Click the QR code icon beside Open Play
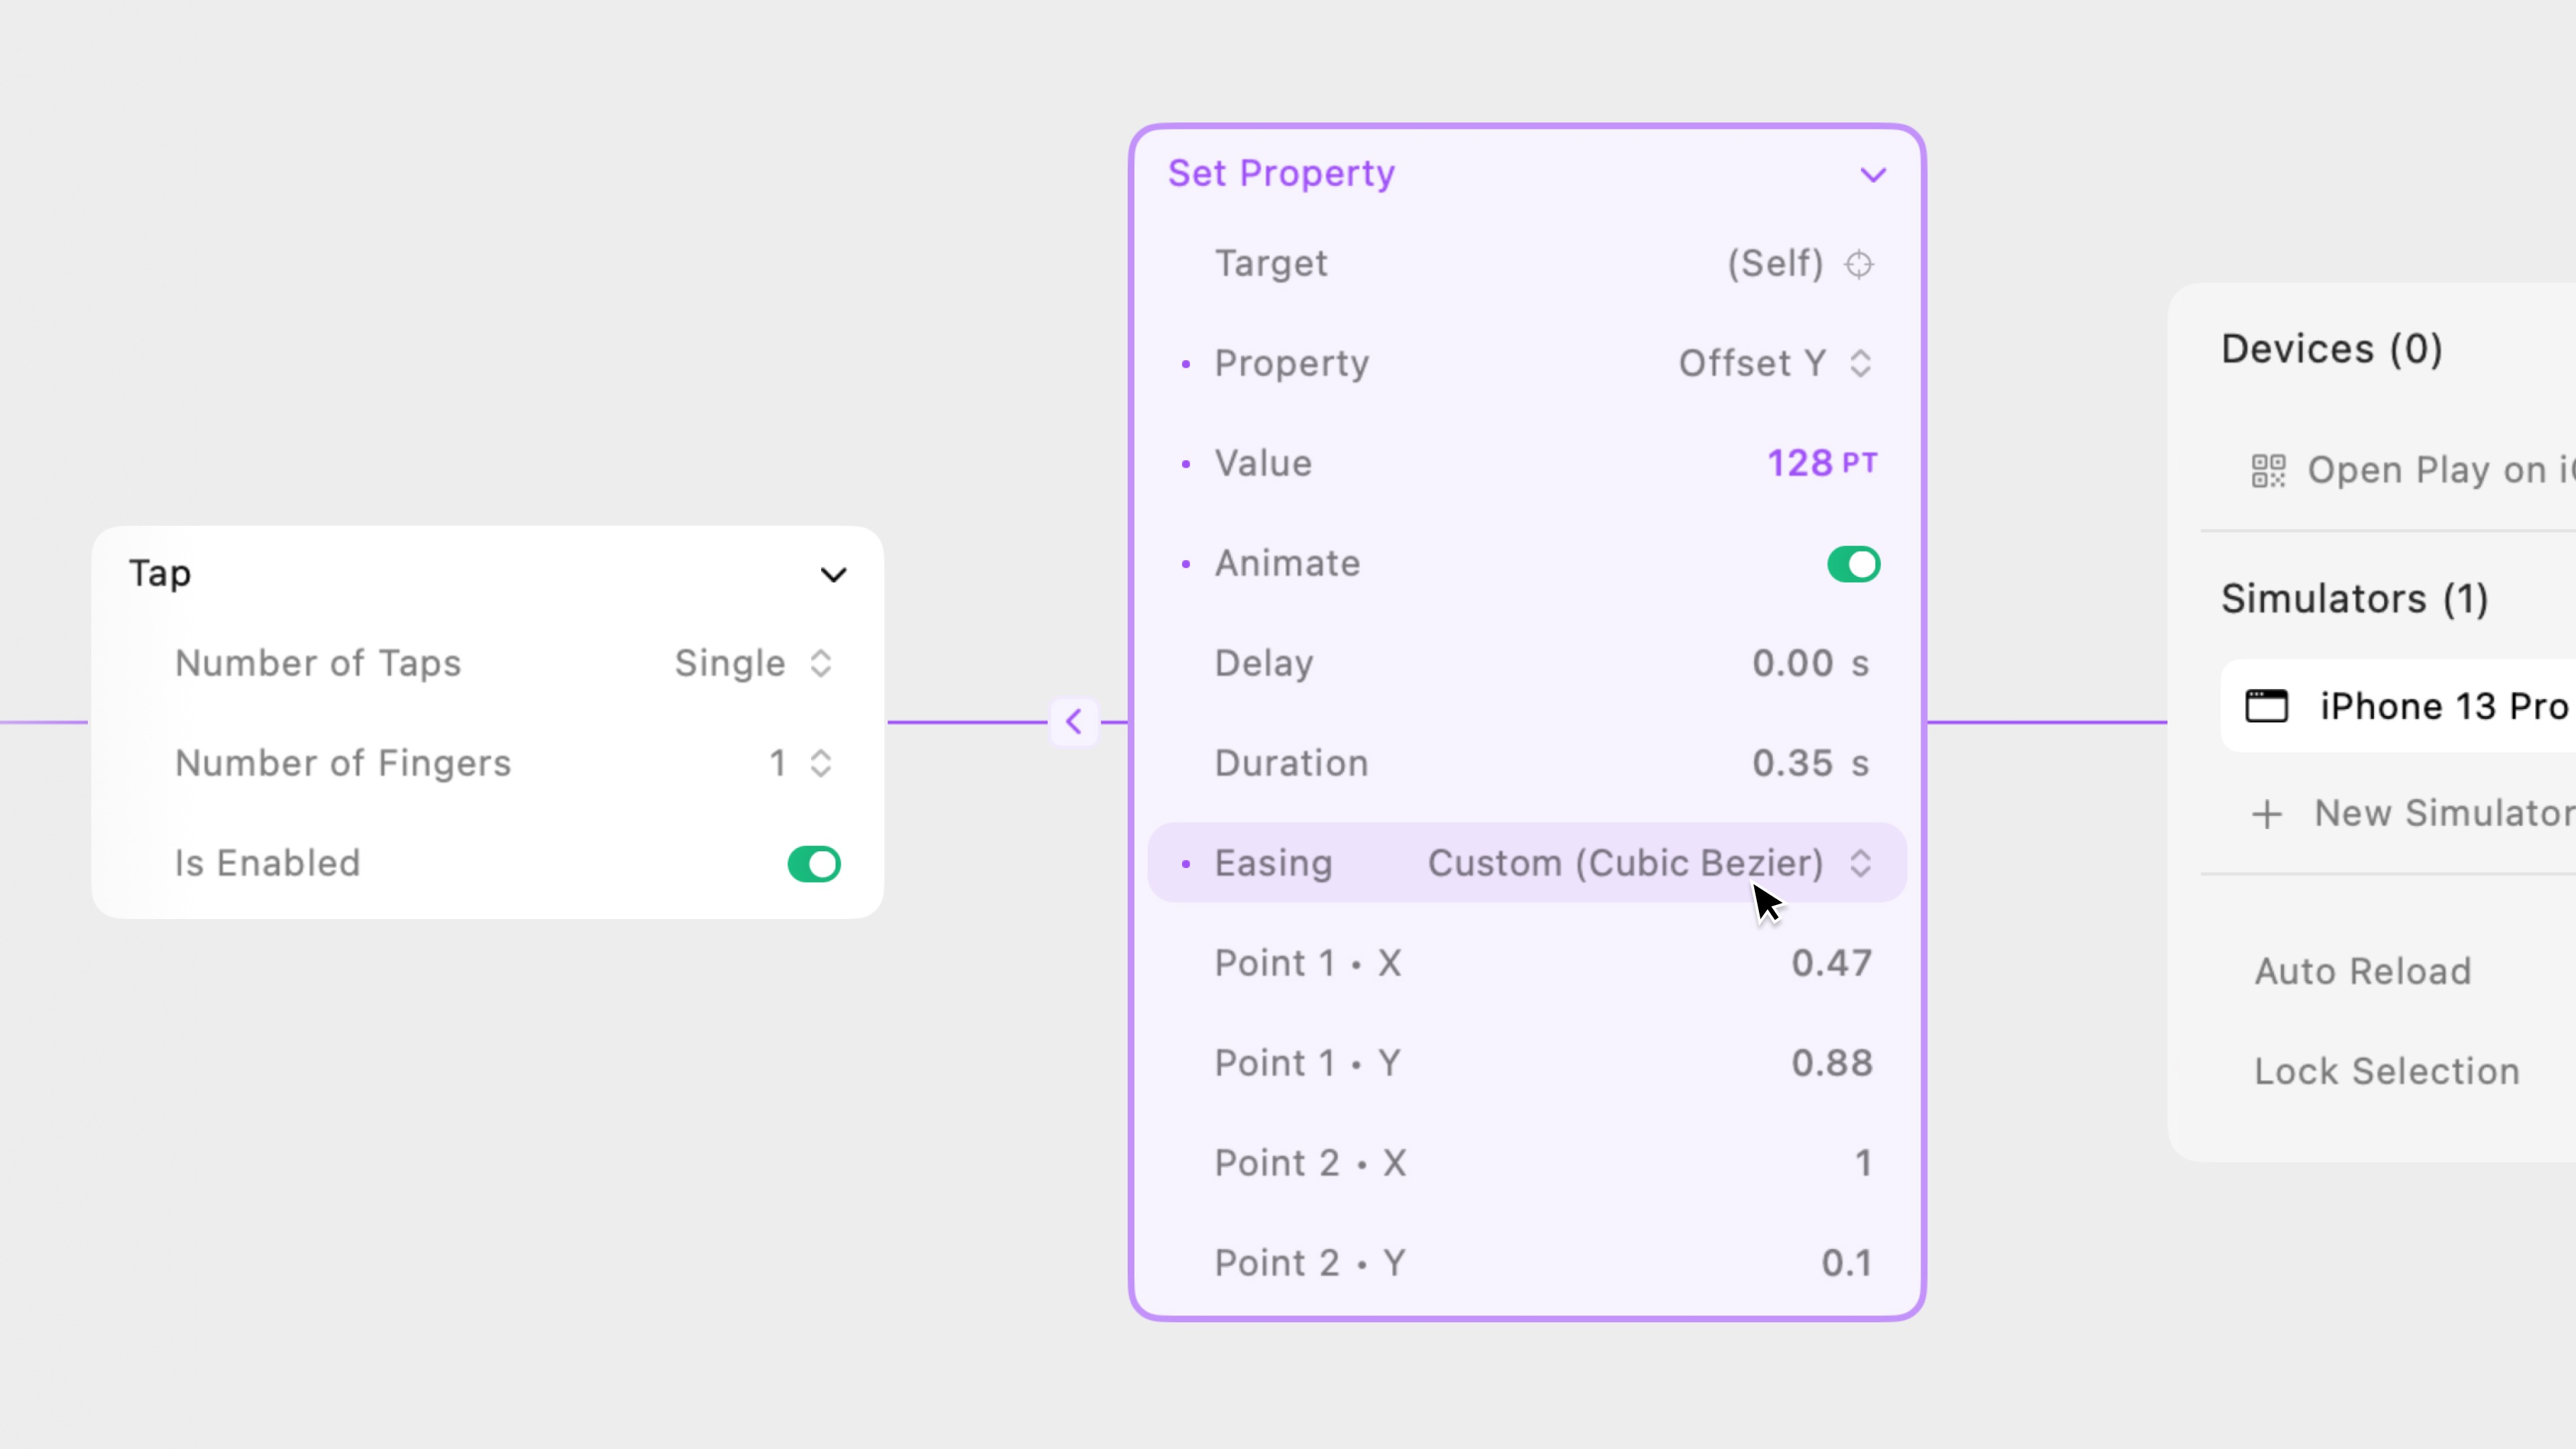The image size is (2576, 1449). [x=2267, y=470]
